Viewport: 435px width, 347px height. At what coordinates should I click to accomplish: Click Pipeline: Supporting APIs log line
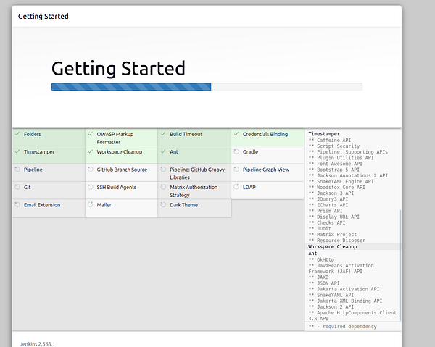click(x=348, y=152)
